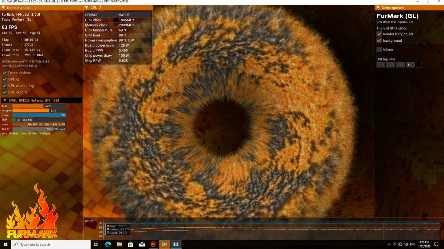Viewport: 444px width, 249px height.
Task: Open File Explorer from the taskbar
Action: tap(119, 244)
